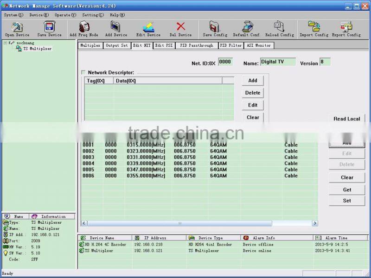Click the Del Device red X icon
371x278 pixels.
[181, 26]
